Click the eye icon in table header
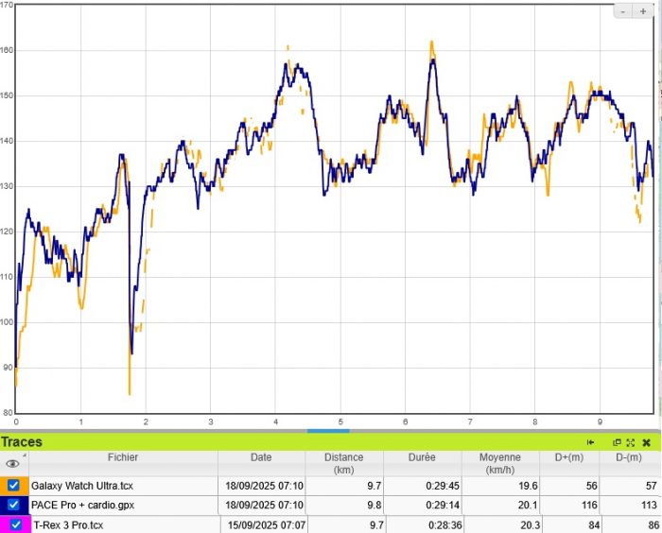Image resolution: width=662 pixels, height=533 pixels. click(x=12, y=464)
